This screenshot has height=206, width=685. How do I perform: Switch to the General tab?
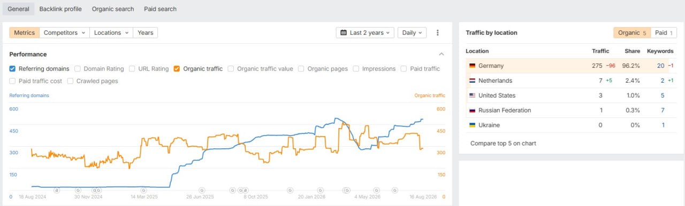[18, 9]
